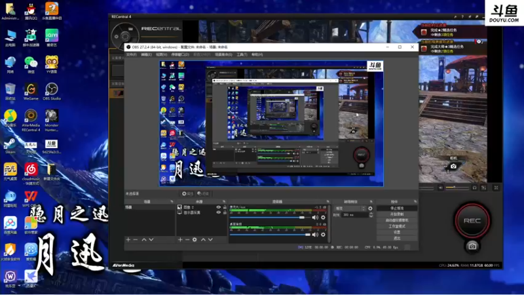This screenshot has width=524, height=295.
Task: Move selected source down in list
Action: (210, 239)
